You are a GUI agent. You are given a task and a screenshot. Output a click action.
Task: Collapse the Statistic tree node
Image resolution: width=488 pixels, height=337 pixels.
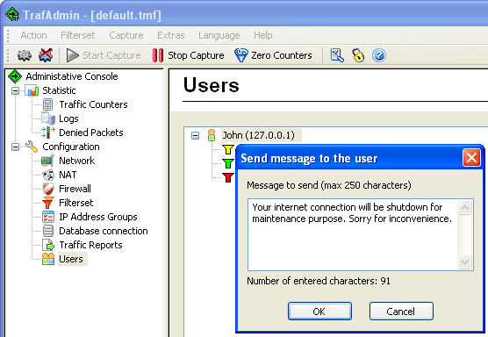15,90
